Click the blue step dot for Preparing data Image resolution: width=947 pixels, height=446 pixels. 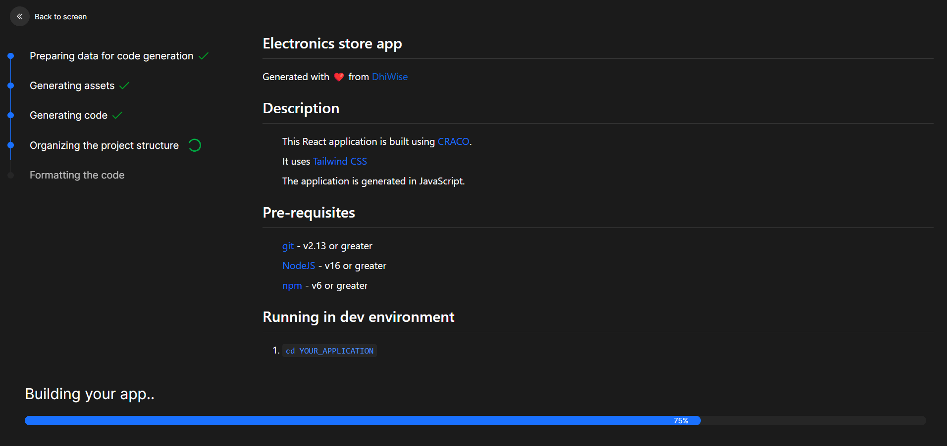[10, 56]
